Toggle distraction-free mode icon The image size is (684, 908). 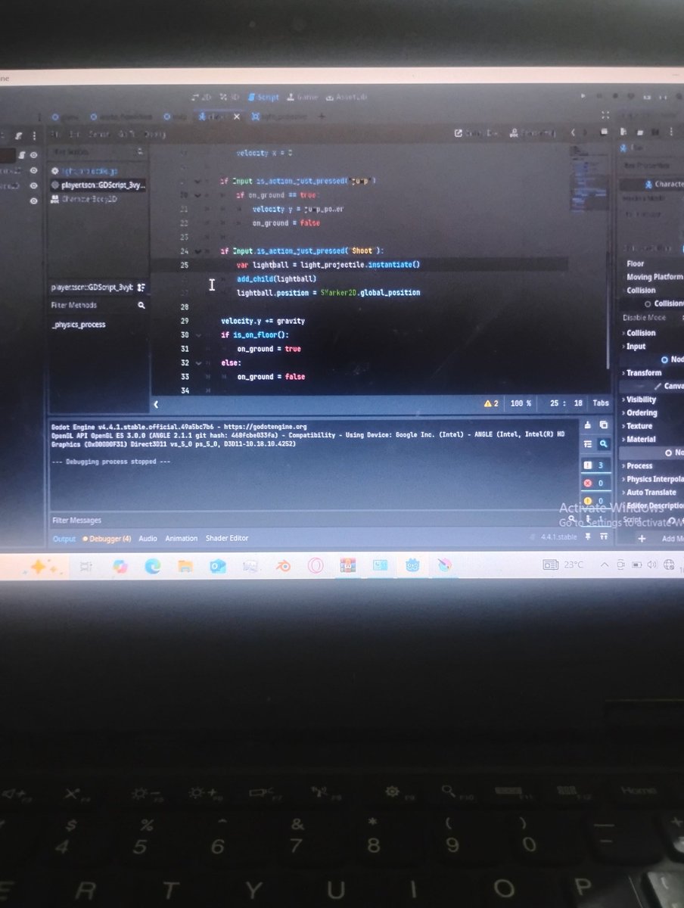point(605,116)
